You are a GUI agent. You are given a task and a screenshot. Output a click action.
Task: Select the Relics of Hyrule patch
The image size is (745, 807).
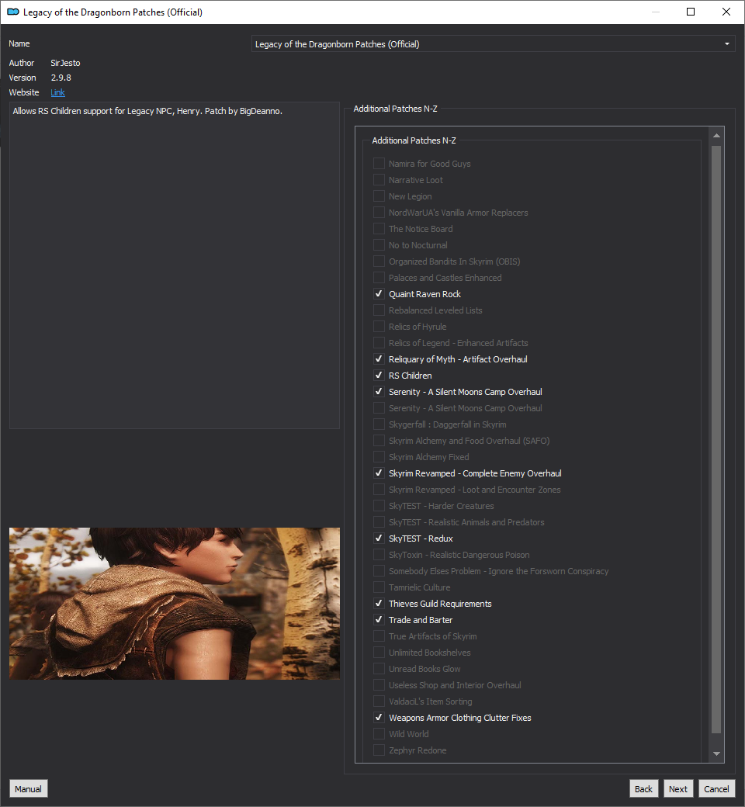[x=379, y=327]
